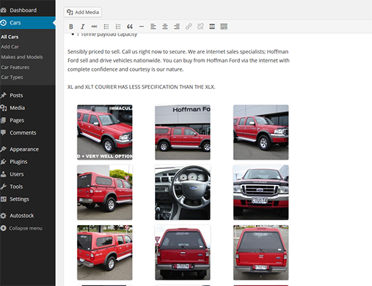Open Makes and Models submenu

tap(22, 57)
